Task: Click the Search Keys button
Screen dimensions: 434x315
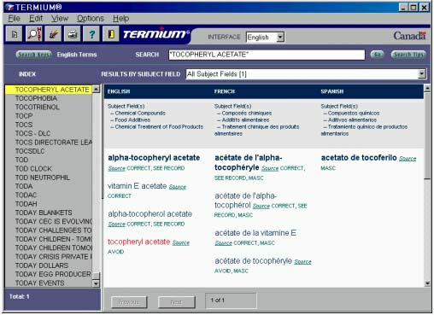Action: point(33,55)
